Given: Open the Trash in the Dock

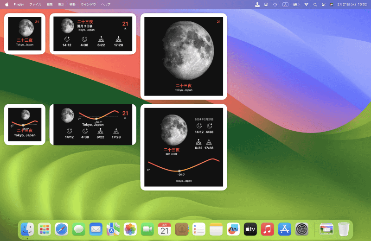Looking at the screenshot, I should click(x=344, y=229).
